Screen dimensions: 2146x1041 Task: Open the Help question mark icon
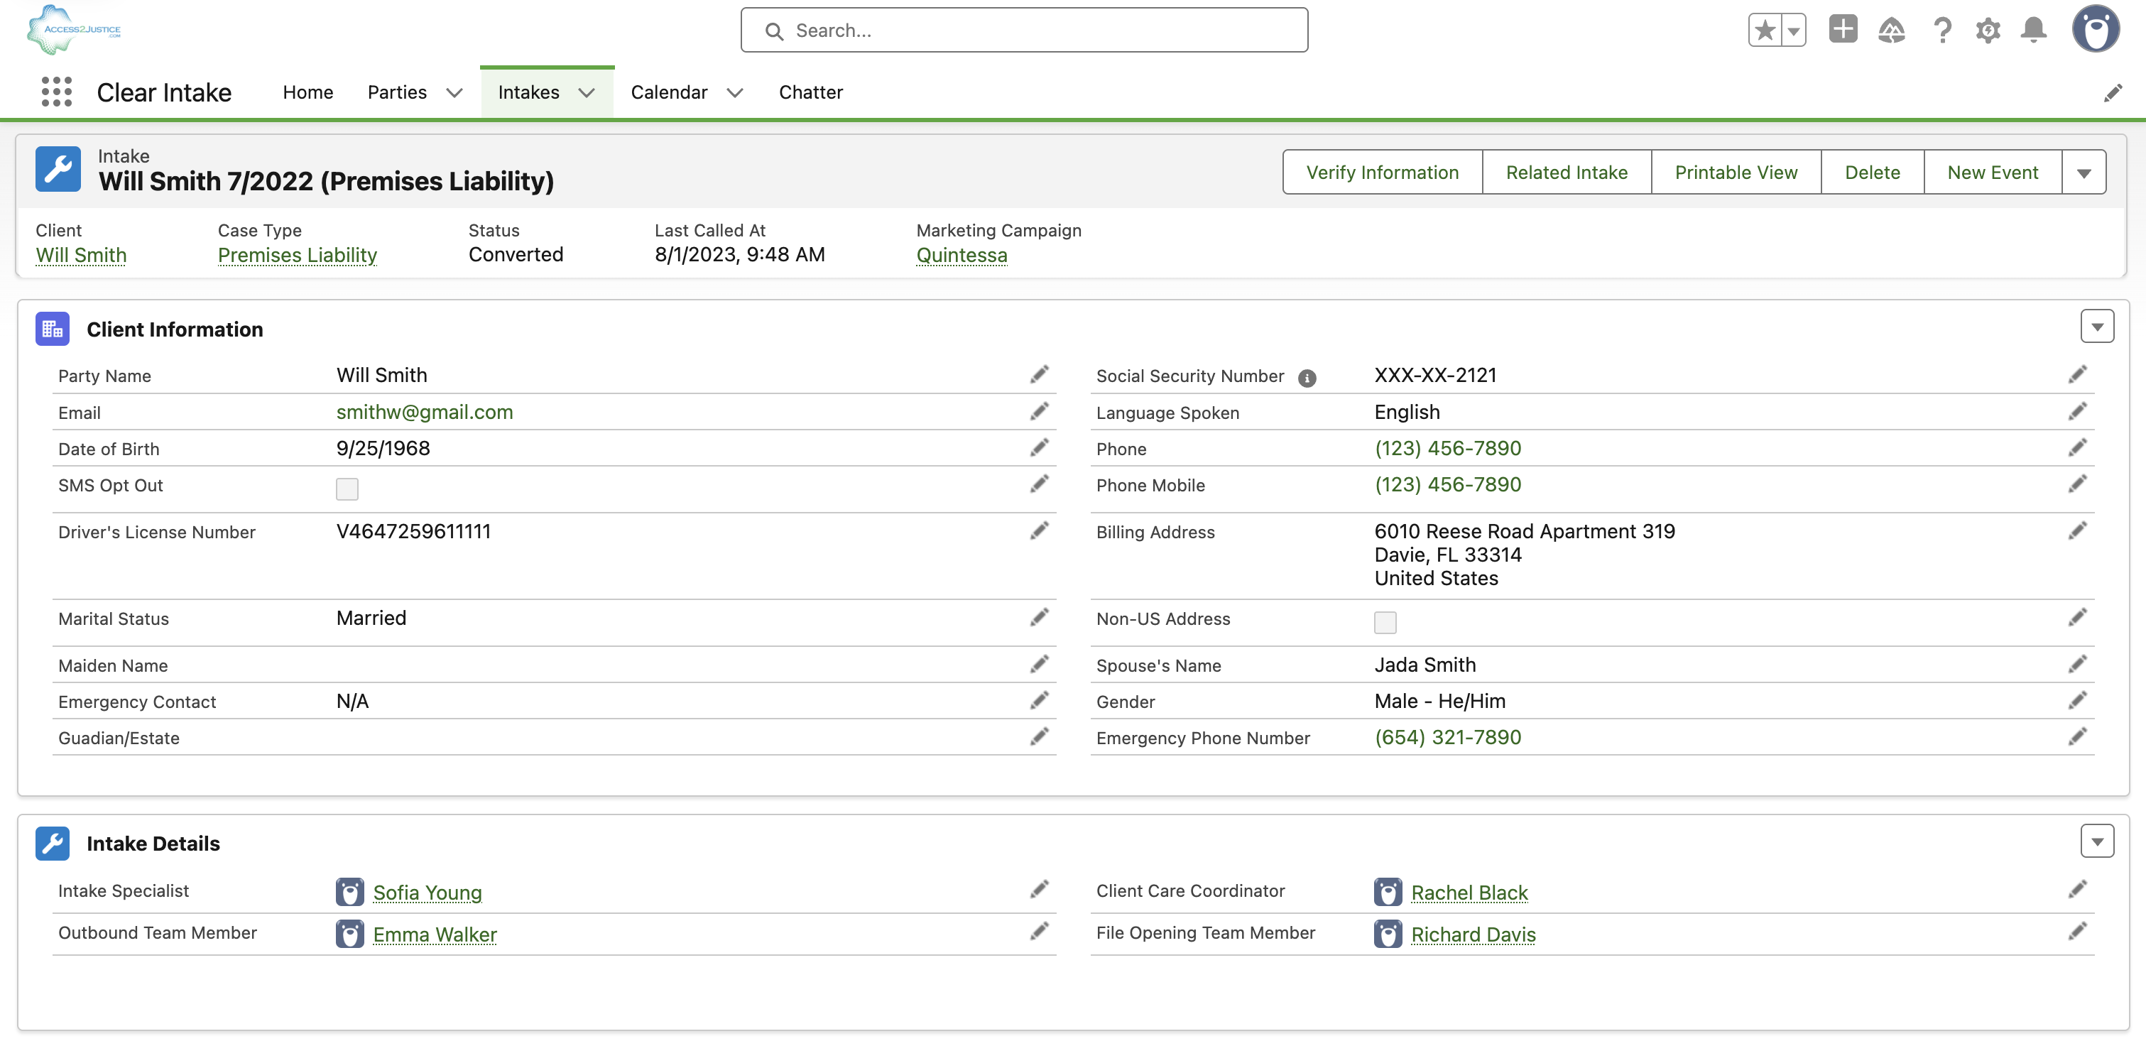(x=1943, y=31)
